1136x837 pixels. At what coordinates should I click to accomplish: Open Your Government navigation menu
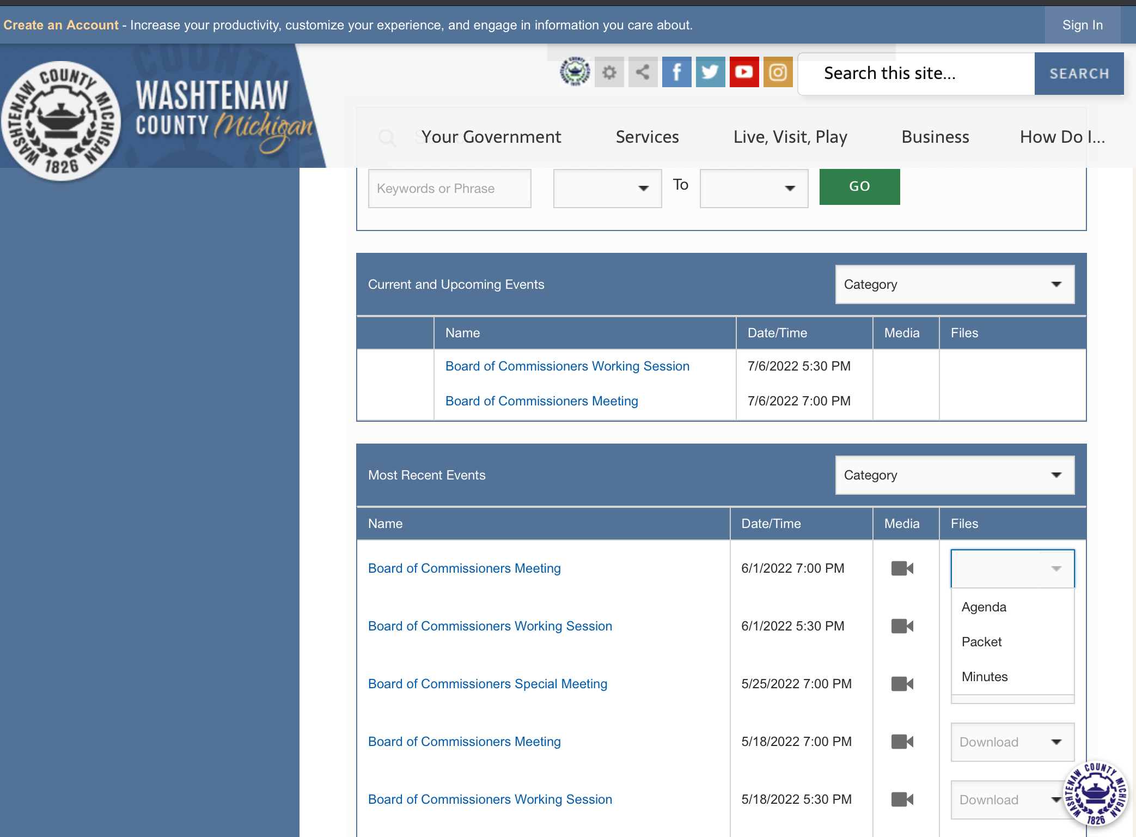(491, 137)
